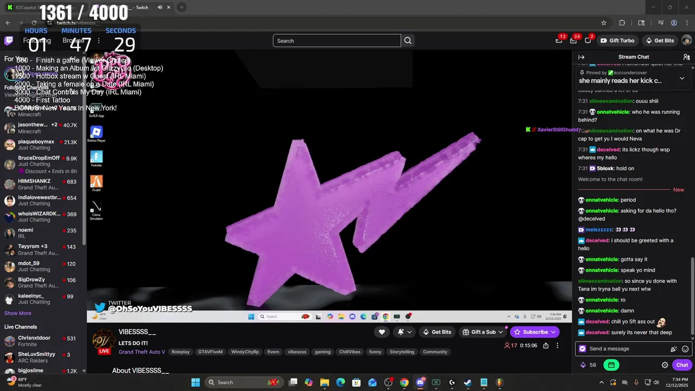The height and width of the screenshot is (391, 695).
Task: Open plaqueboymax channel in sidebar
Action: point(41,144)
